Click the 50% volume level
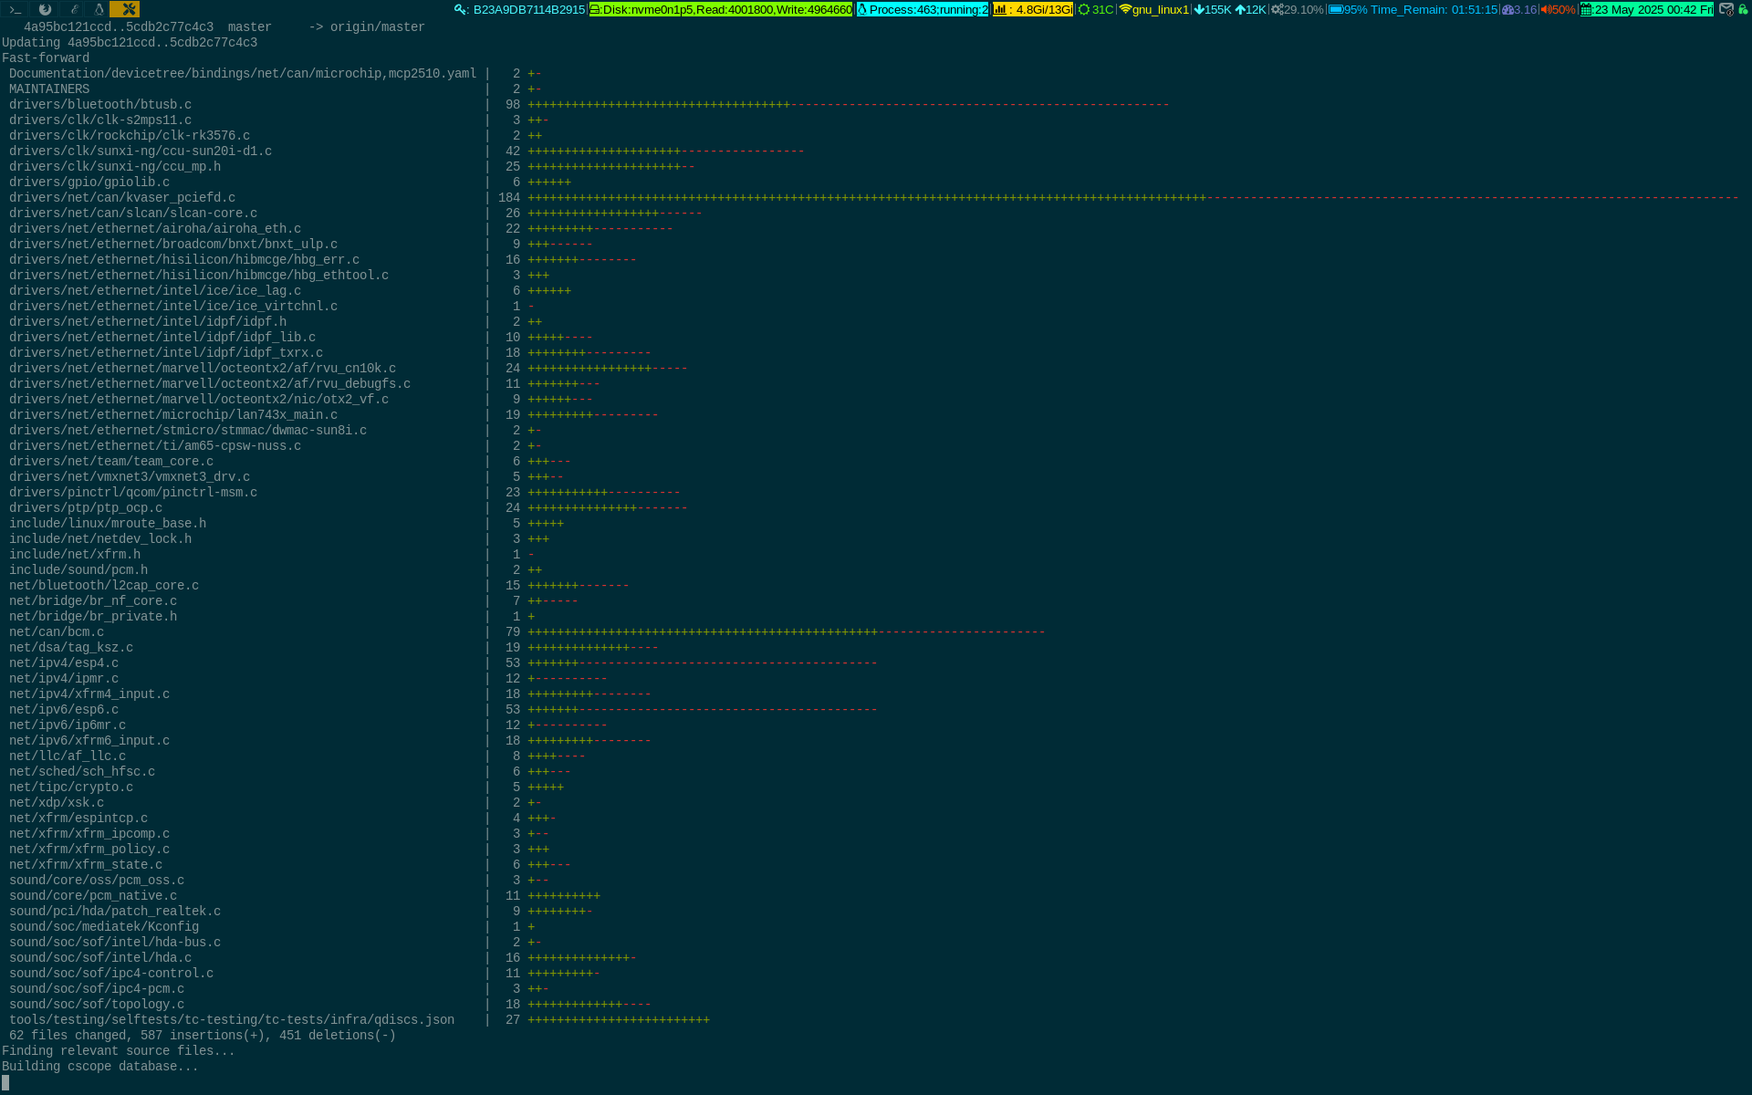Screen dimensions: 1752x1095 point(1563,9)
